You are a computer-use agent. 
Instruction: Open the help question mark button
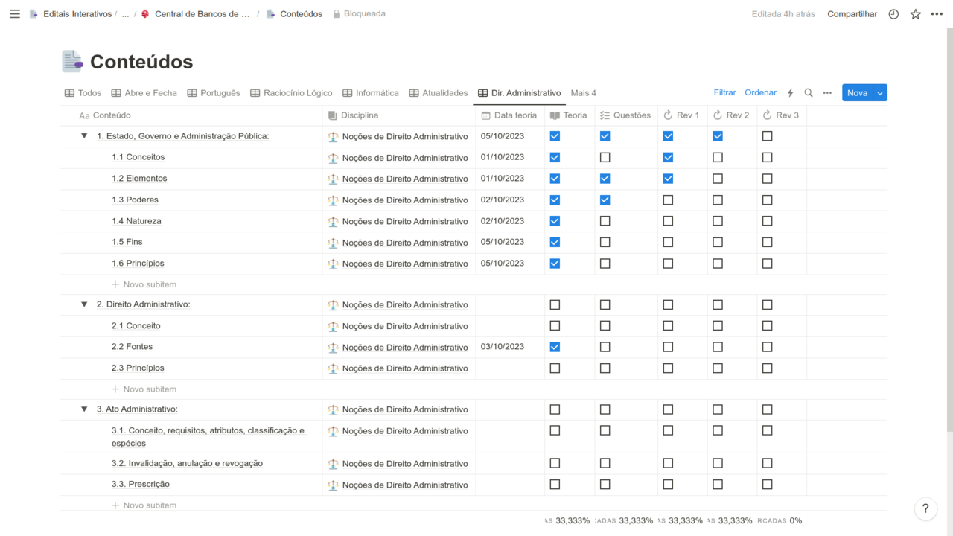point(925,508)
